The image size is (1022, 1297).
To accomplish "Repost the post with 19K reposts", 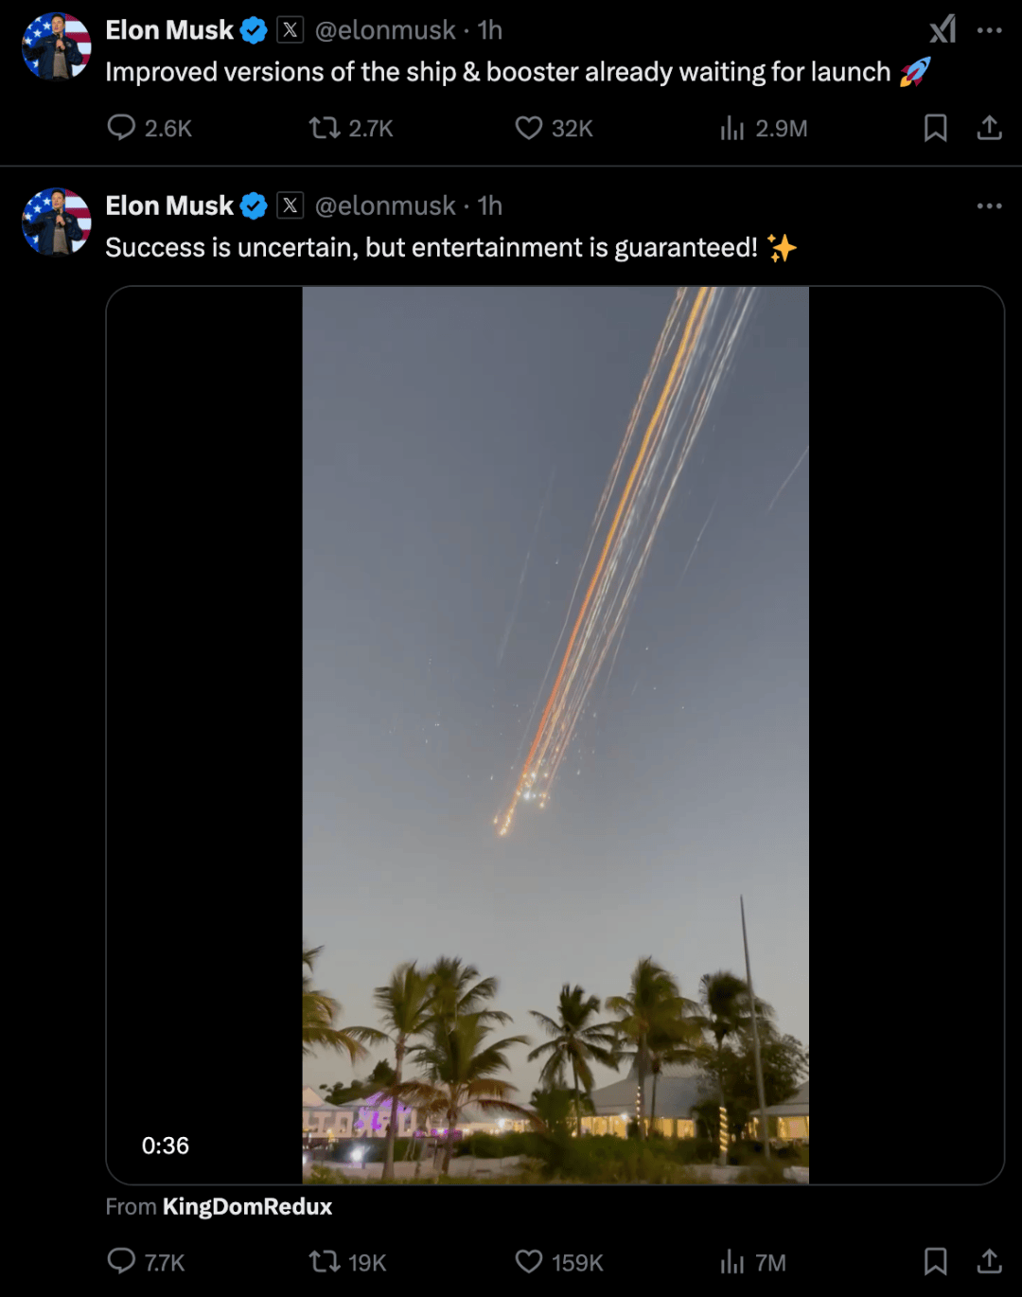I will pos(325,1261).
